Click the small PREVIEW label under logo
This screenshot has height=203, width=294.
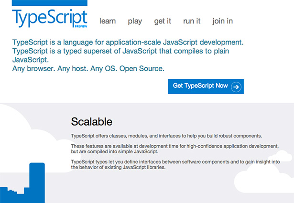81,26
